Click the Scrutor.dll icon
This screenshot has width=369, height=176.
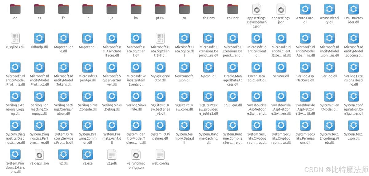[281, 67]
